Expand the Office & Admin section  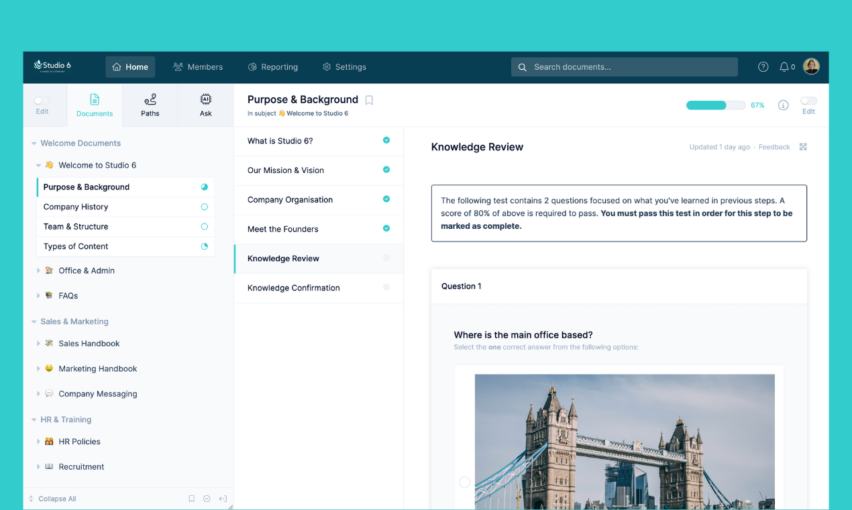(39, 270)
